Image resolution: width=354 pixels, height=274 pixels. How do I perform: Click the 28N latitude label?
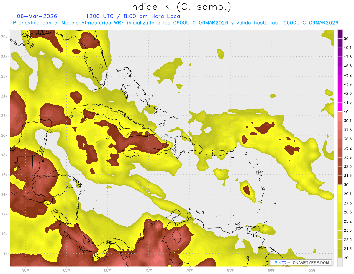point(4,56)
